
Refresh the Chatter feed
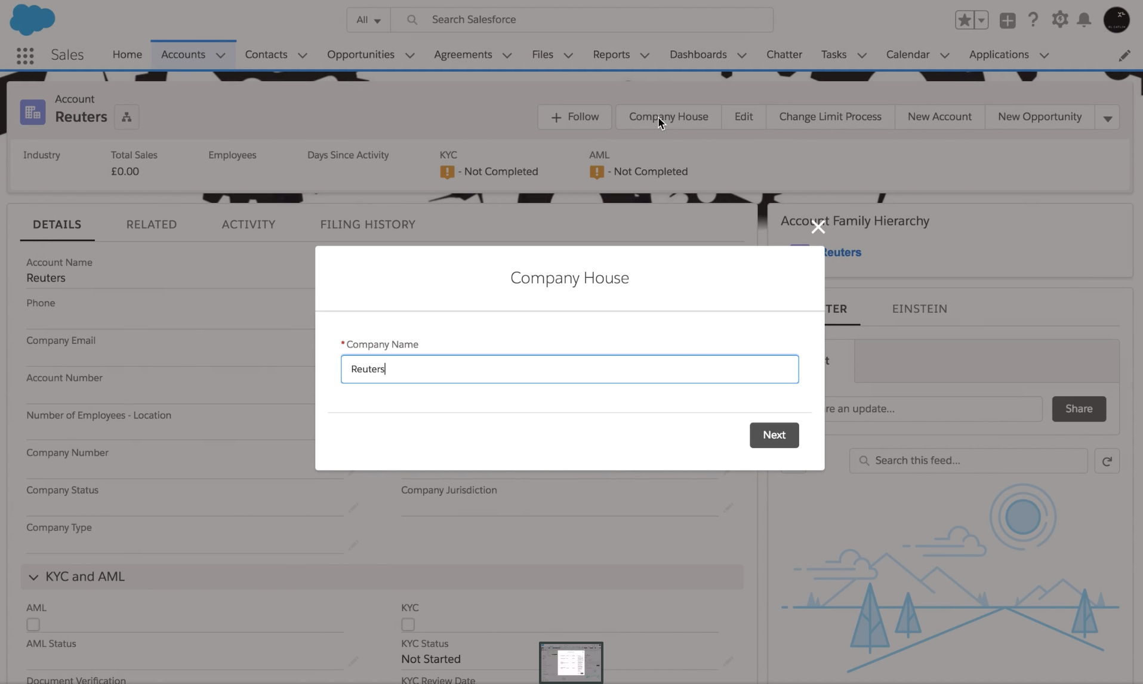[x=1107, y=461]
